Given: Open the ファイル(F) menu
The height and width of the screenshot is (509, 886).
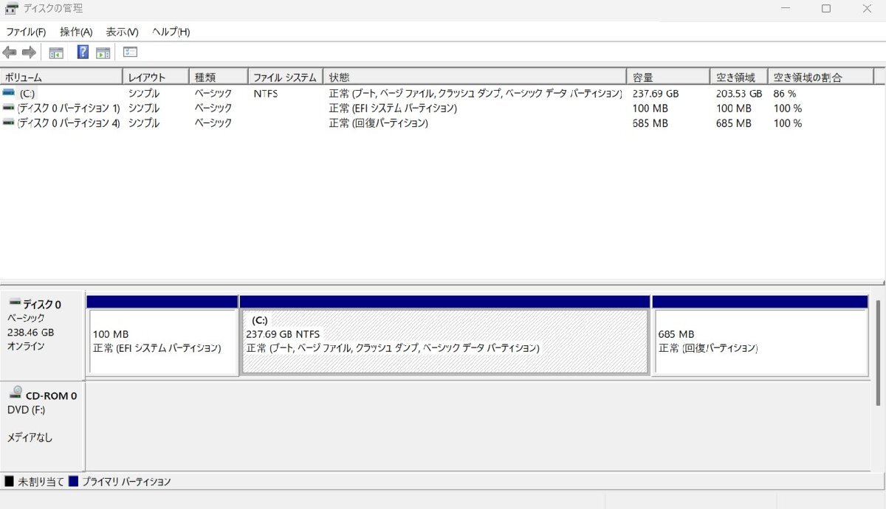Looking at the screenshot, I should (x=26, y=32).
